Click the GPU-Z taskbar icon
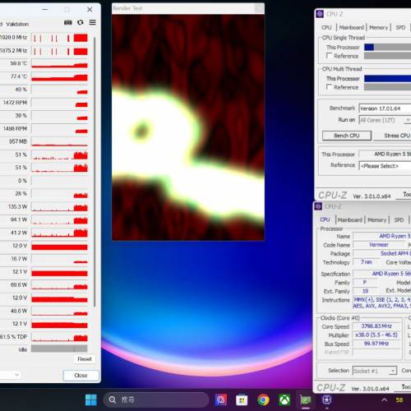This screenshot has height=411, width=411. (x=306, y=400)
